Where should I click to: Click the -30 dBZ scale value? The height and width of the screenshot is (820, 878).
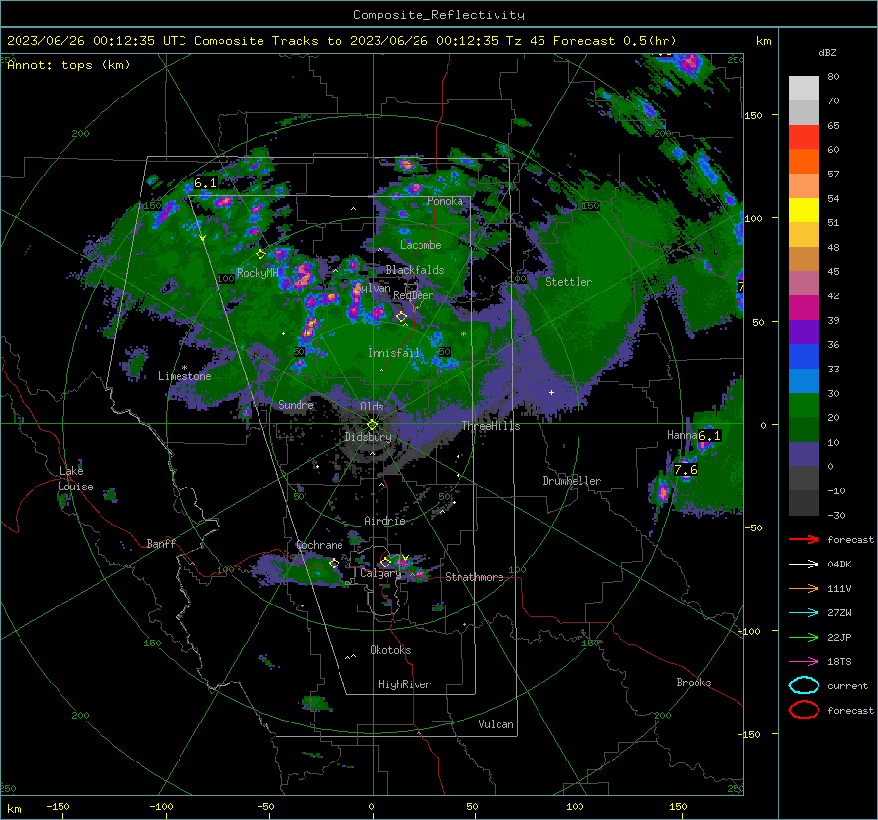click(x=836, y=515)
